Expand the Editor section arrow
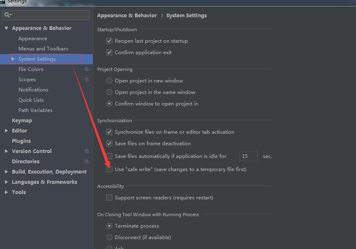This screenshot has width=356, height=249. click(7, 131)
